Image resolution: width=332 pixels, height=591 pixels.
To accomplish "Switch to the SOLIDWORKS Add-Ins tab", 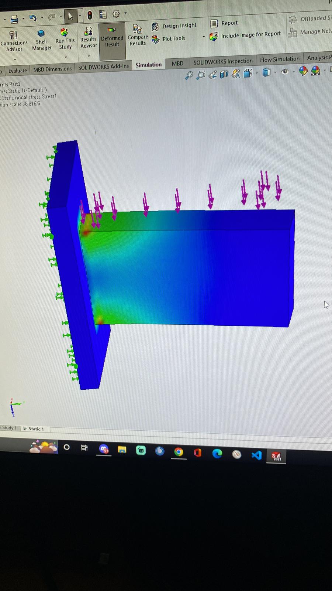I will point(103,67).
